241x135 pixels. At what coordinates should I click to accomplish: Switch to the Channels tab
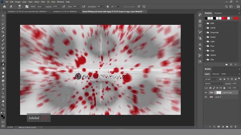[x=215, y=74]
